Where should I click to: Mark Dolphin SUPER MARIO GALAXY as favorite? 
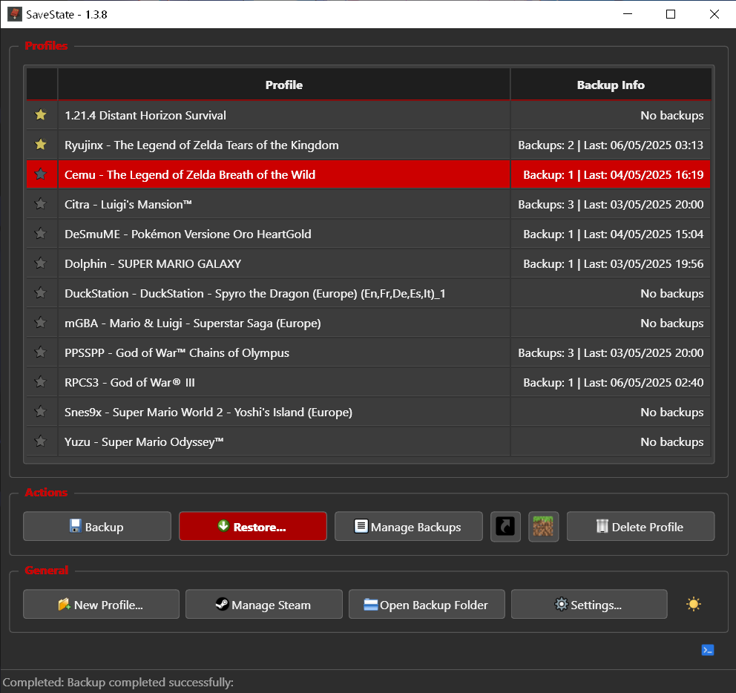coord(41,263)
